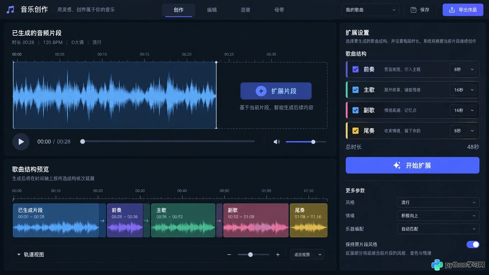Click arrow between 已生成片段 and 前奏
The image size is (489, 275).
point(102,221)
